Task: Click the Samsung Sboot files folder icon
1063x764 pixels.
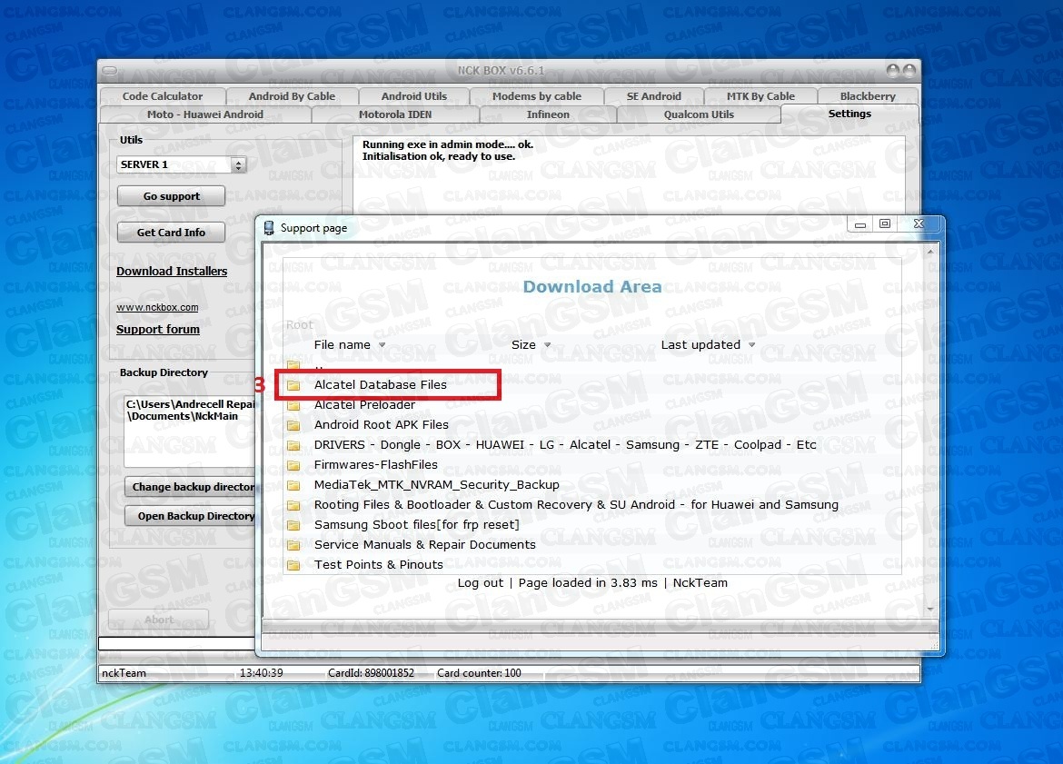Action: (x=293, y=525)
